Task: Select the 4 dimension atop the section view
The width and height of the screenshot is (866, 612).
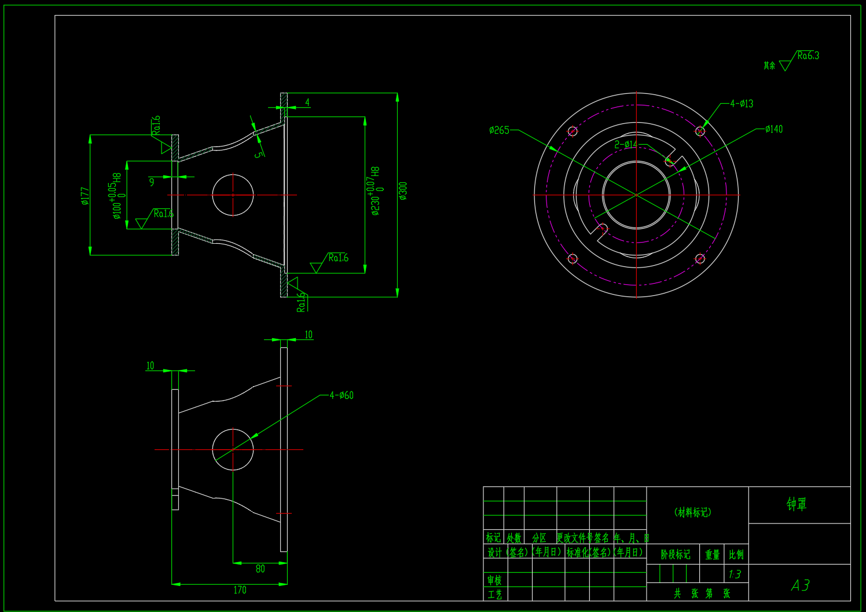Action: pyautogui.click(x=307, y=102)
